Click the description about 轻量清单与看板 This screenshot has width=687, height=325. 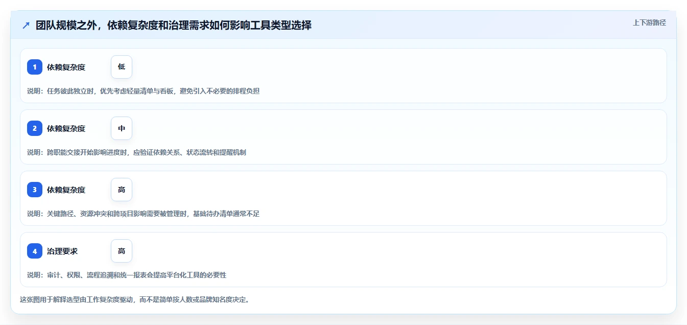[143, 91]
